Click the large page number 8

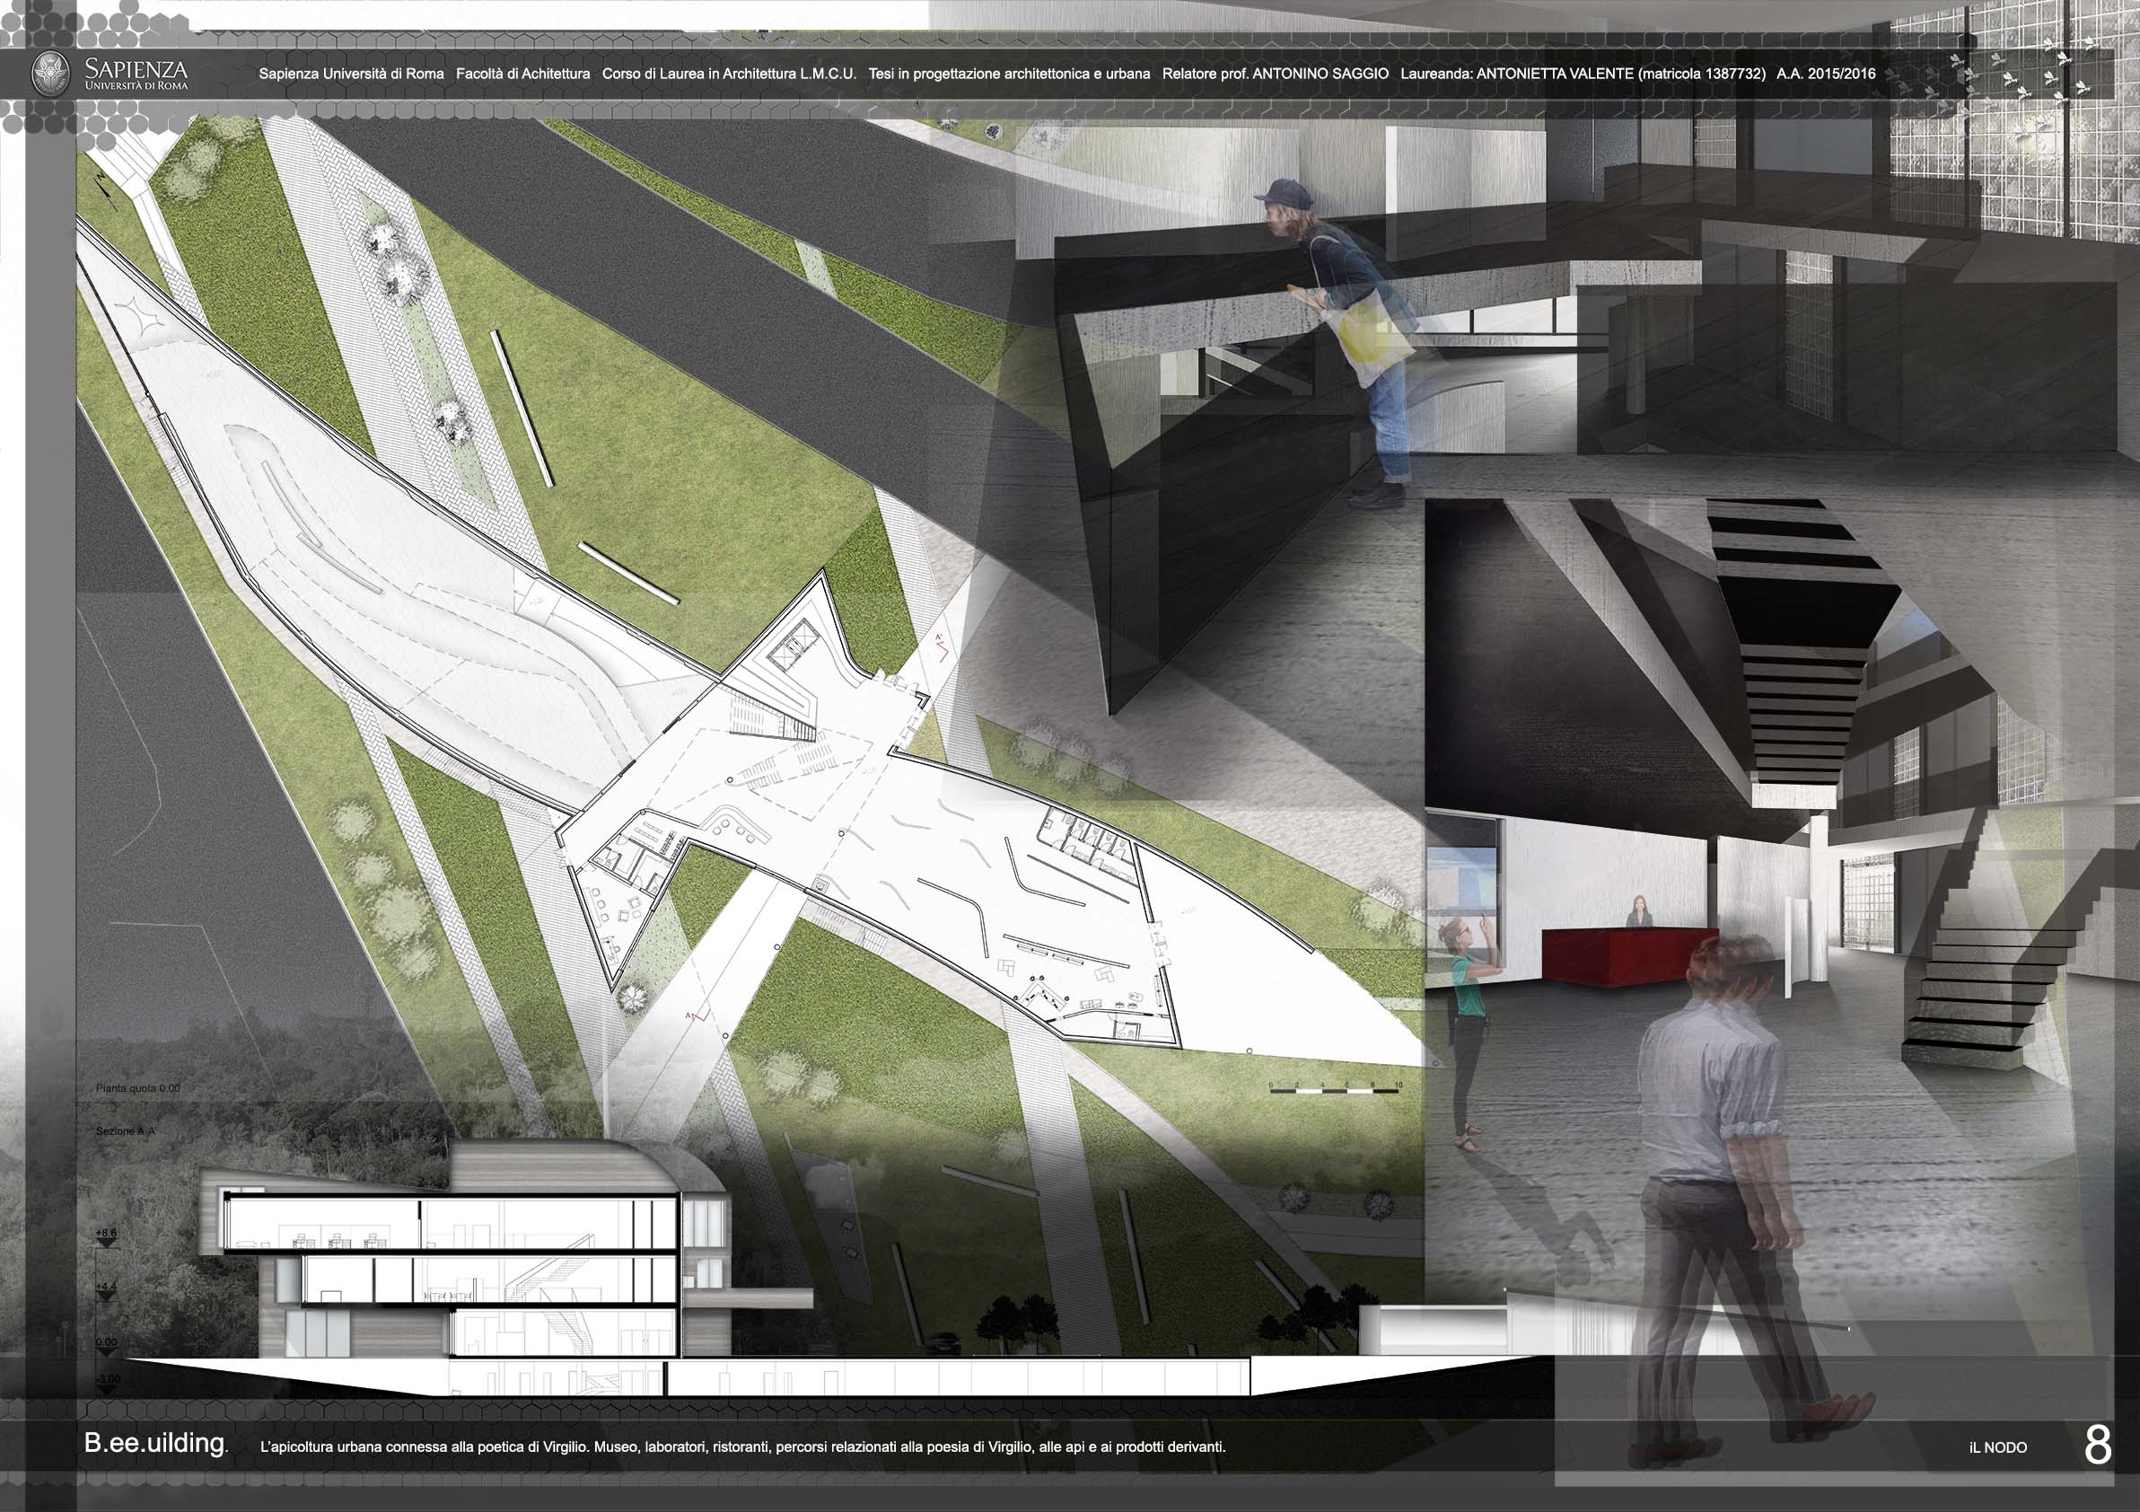tap(2097, 1446)
